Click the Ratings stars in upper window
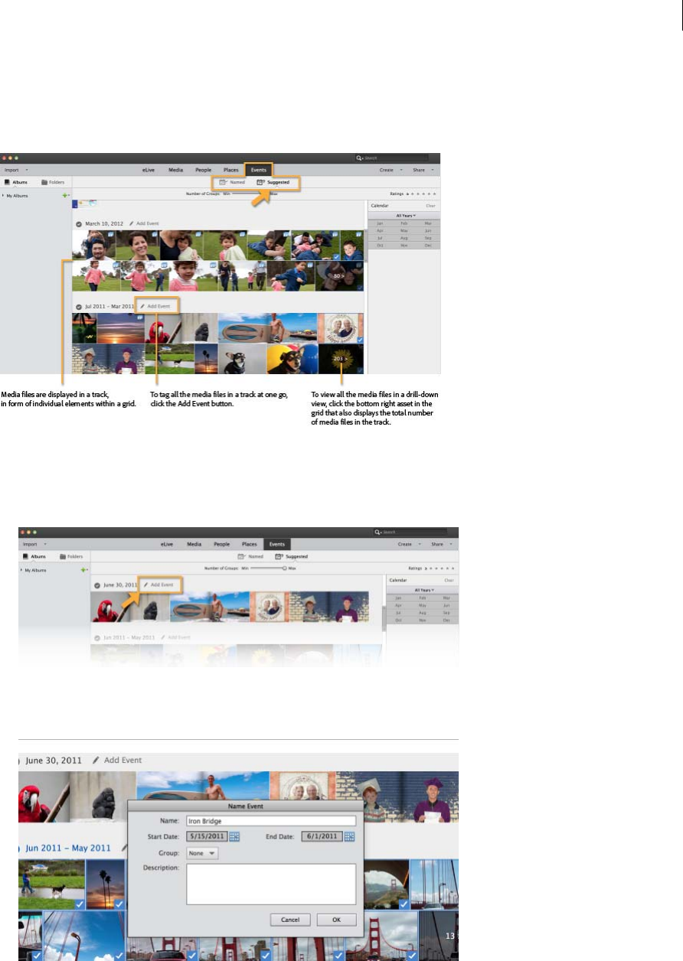This screenshot has height=961, width=683. [424, 194]
